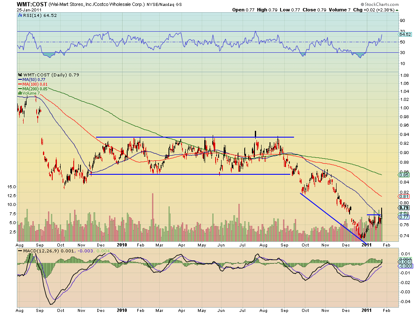Click the volume bars icon in legend
The height and width of the screenshot is (314, 417).
coord(20,93)
